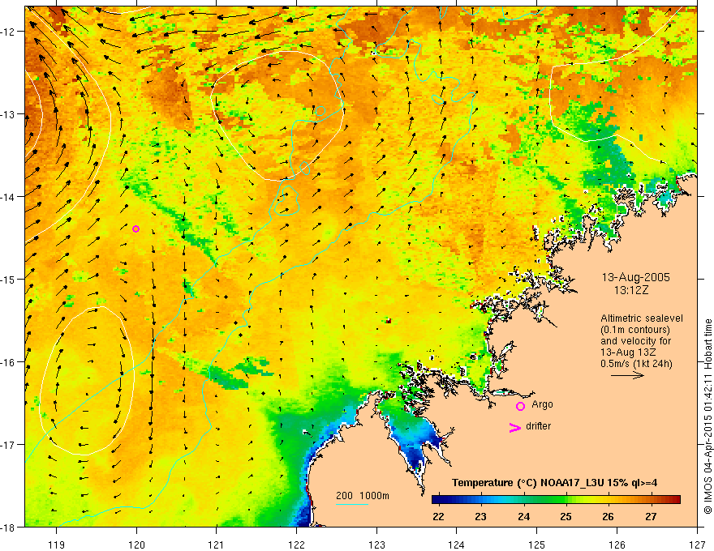Click the longitude axis label "120"
This screenshot has height=551, width=714.
point(136,545)
